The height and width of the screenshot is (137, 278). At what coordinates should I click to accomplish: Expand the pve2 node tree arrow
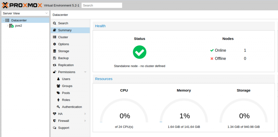click(x=7, y=26)
